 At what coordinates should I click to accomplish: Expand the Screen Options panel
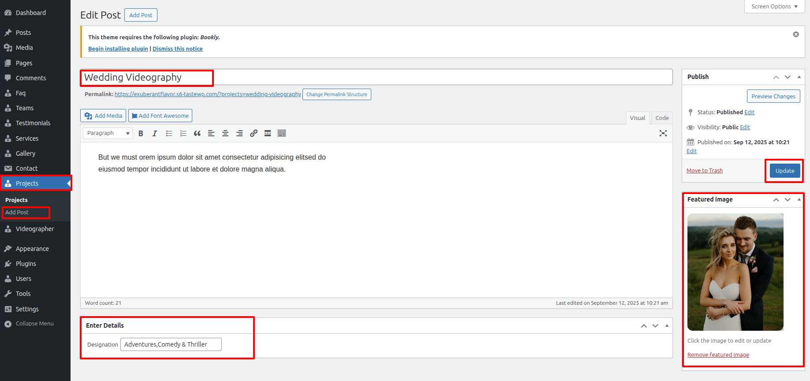774,7
